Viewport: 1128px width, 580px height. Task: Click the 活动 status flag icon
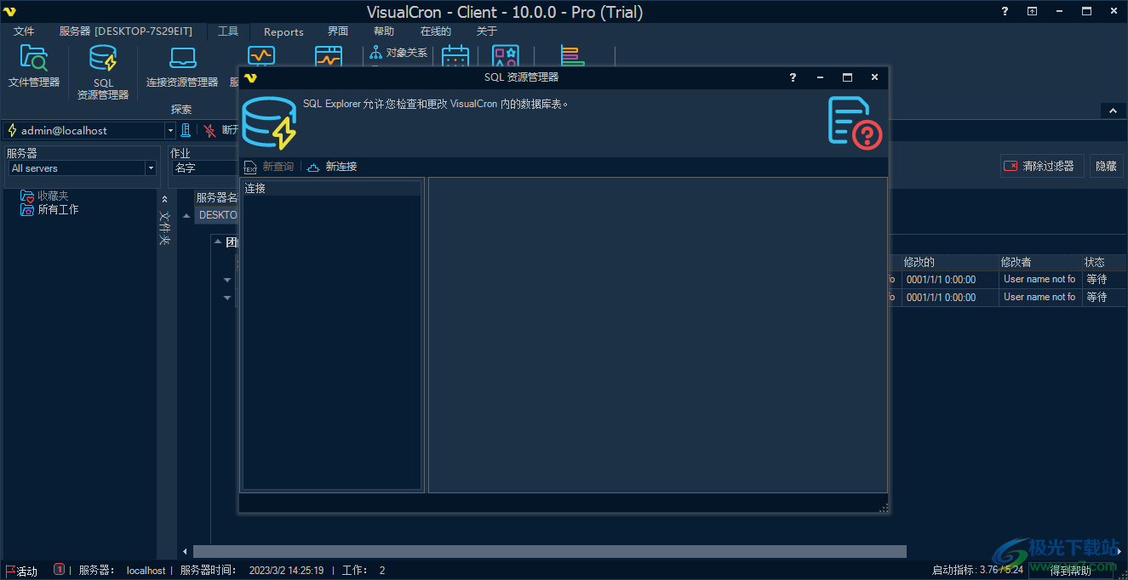(x=10, y=571)
